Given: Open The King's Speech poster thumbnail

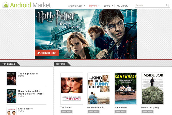Looking at the screenshot, I should tap(11, 79).
